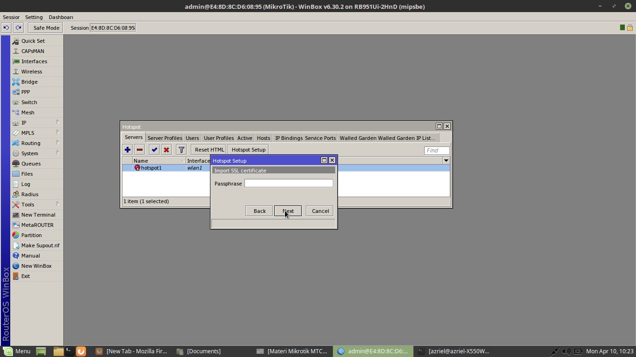
Task: Open Partition sidebar item
Action: (x=37, y=235)
